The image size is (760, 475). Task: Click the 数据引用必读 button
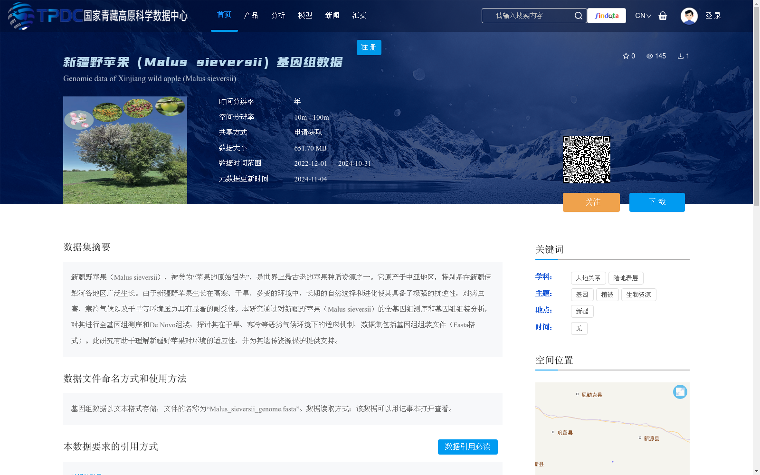467,447
